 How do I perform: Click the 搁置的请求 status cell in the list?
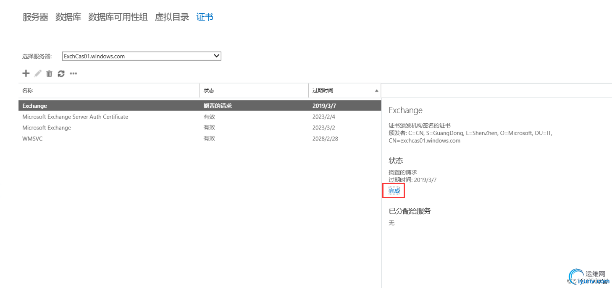coord(218,106)
